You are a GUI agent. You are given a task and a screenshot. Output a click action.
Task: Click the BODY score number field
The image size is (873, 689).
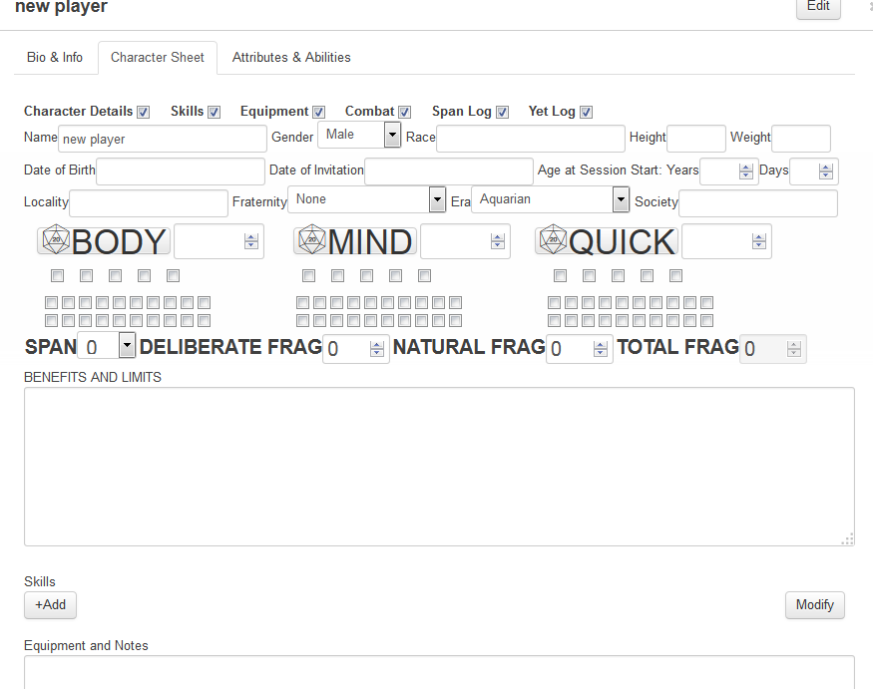(218, 241)
